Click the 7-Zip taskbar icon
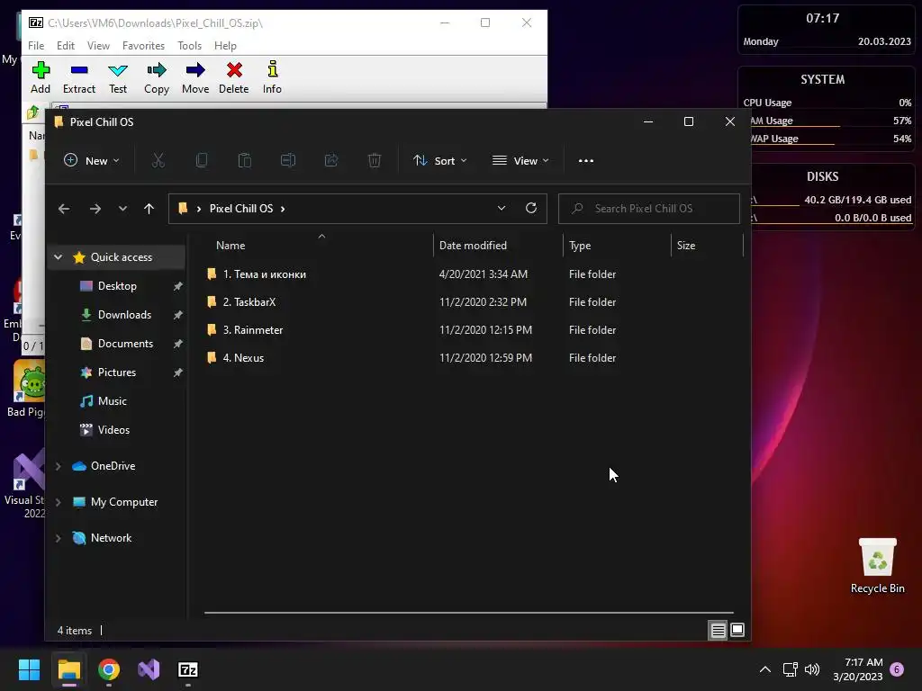 (188, 669)
